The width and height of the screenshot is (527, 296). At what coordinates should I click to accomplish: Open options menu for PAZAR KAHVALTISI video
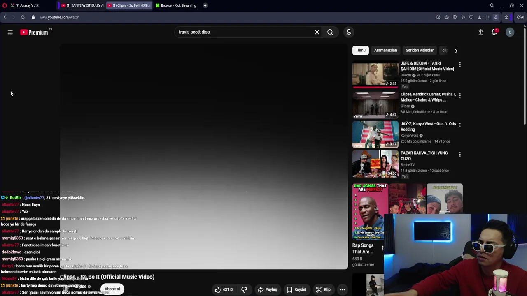pyautogui.click(x=460, y=154)
